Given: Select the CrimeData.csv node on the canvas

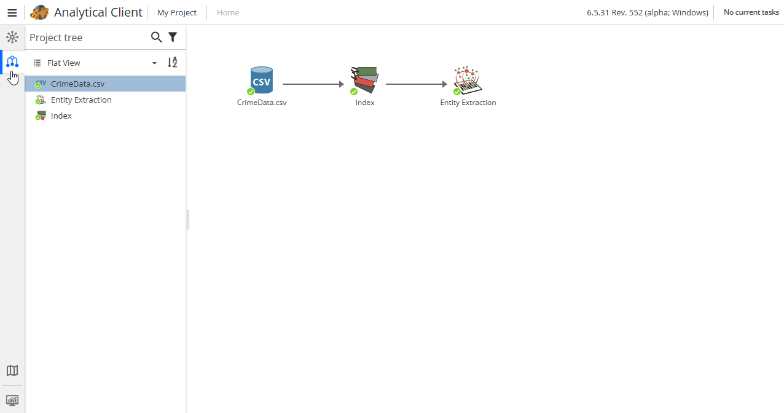Looking at the screenshot, I should pos(262,80).
